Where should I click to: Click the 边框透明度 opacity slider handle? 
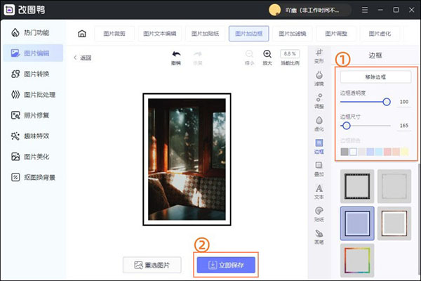point(387,102)
